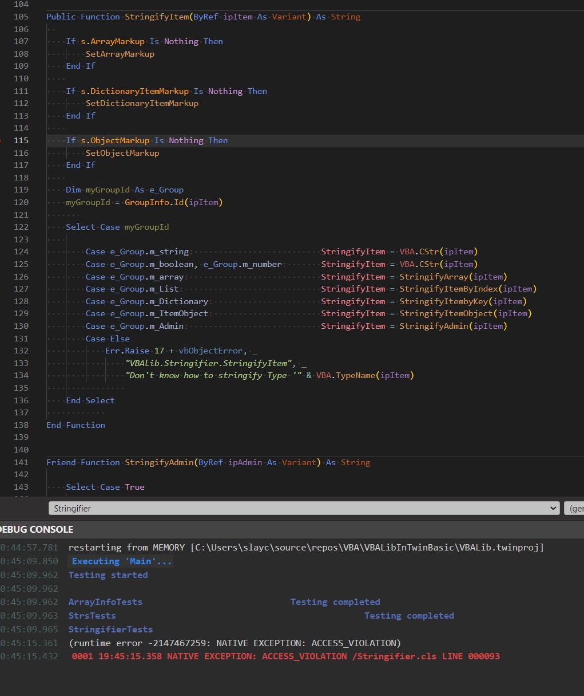
Task: Click the NATIVE EXCEPTION runtime error message
Action: (235, 643)
